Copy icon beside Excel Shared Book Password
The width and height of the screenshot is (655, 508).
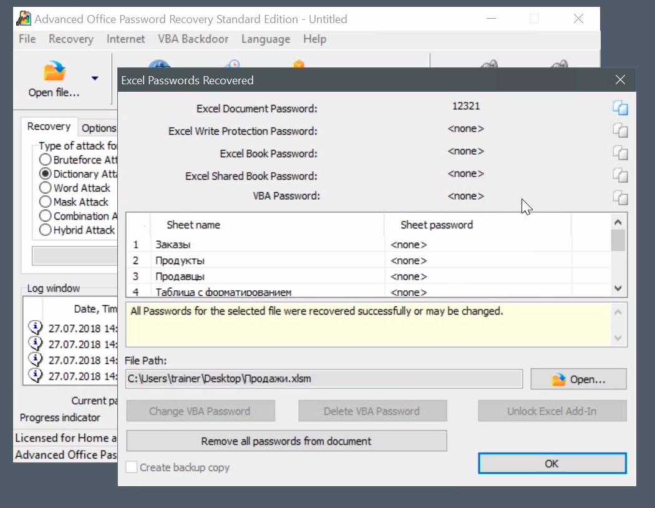click(620, 175)
